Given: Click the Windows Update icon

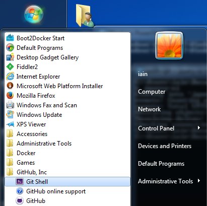Looking at the screenshot, I should [10, 115].
